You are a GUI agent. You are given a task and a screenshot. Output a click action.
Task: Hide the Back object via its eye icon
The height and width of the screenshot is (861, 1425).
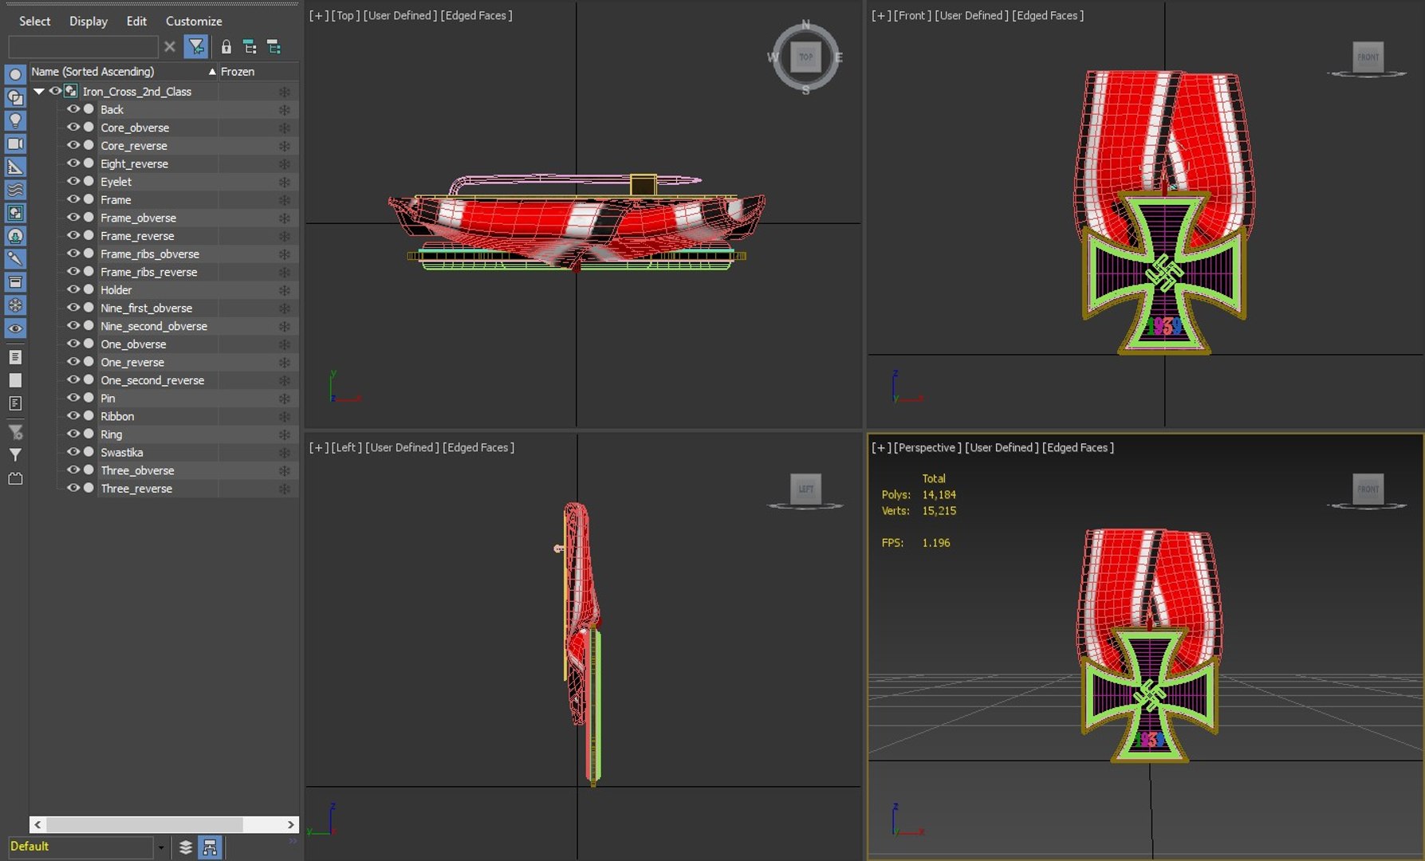point(73,109)
